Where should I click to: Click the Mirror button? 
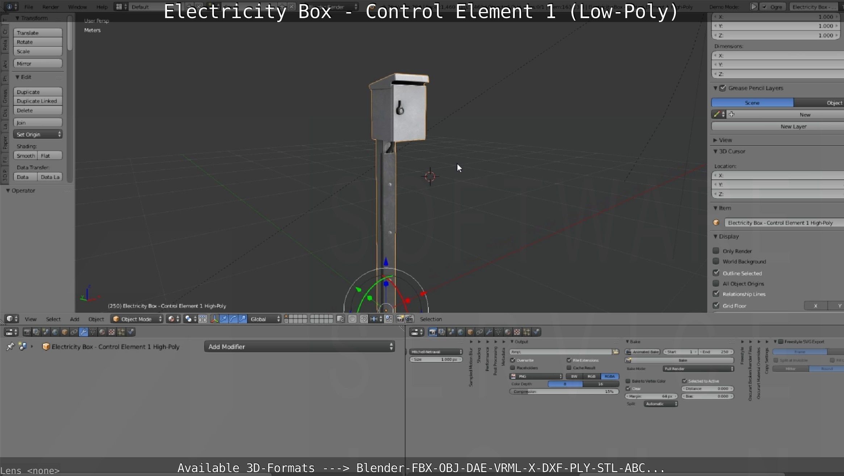pyautogui.click(x=38, y=64)
